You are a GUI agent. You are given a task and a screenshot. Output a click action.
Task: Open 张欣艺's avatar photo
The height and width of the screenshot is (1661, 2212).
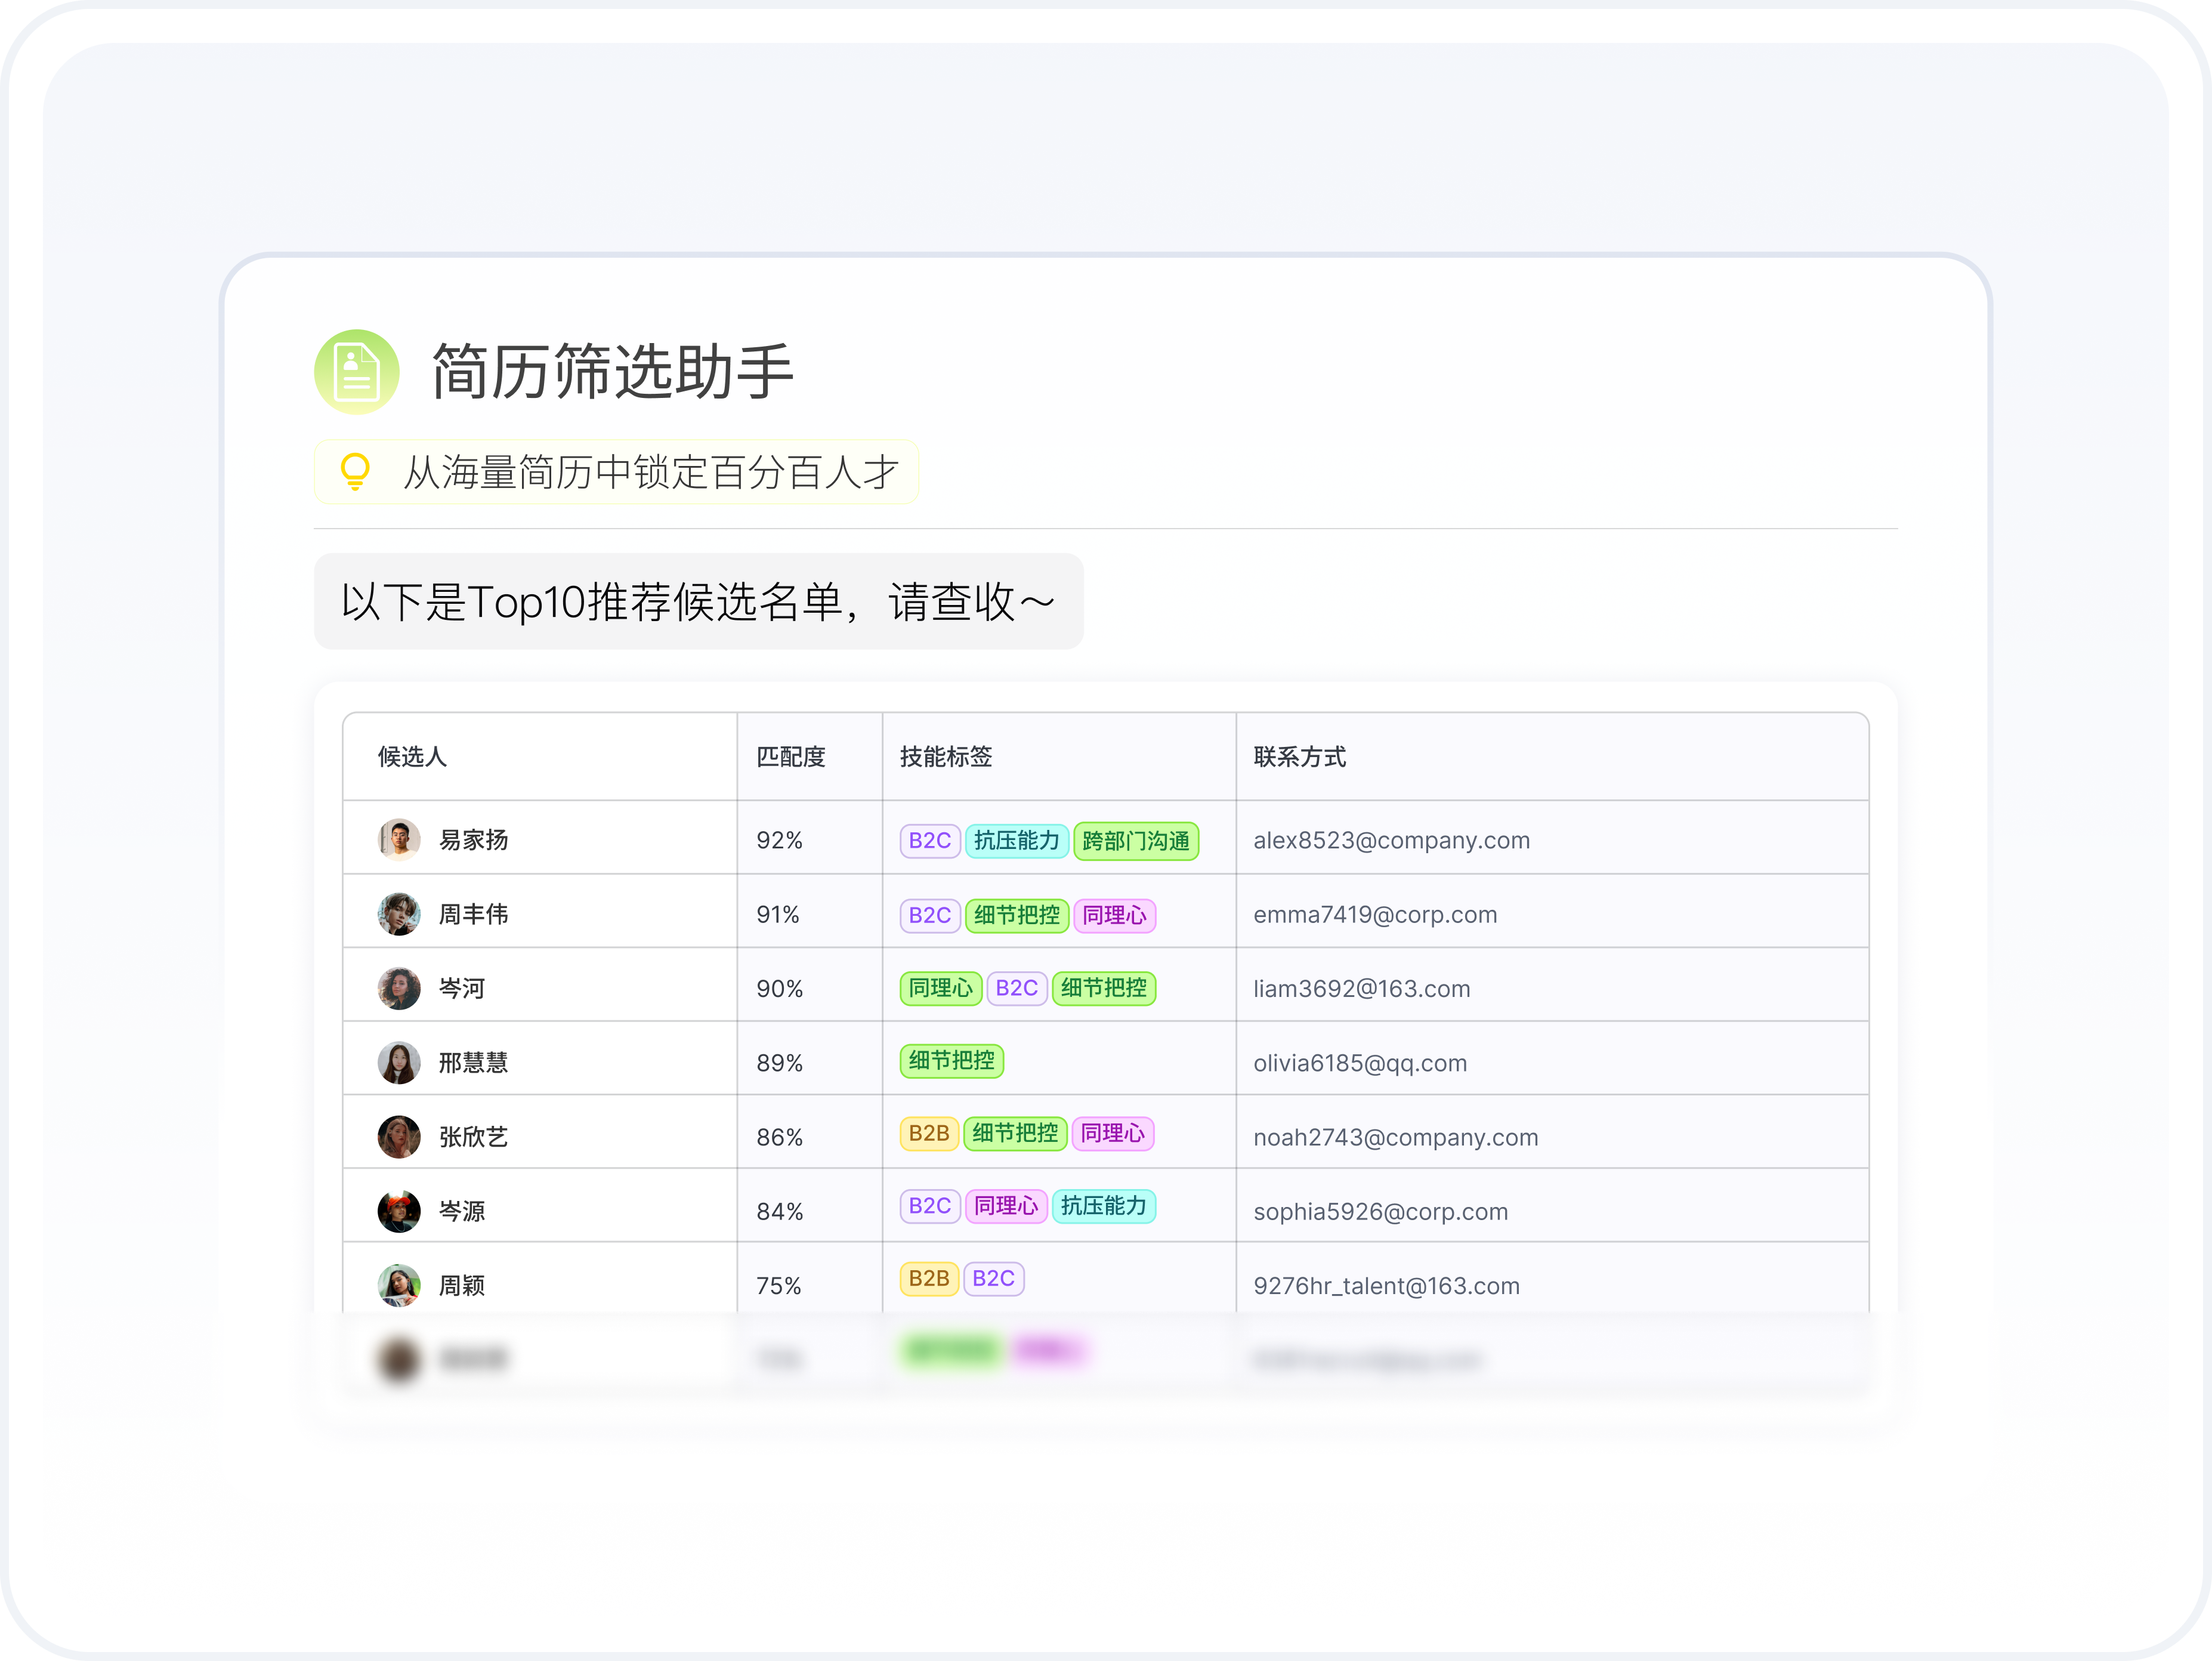tap(399, 1137)
